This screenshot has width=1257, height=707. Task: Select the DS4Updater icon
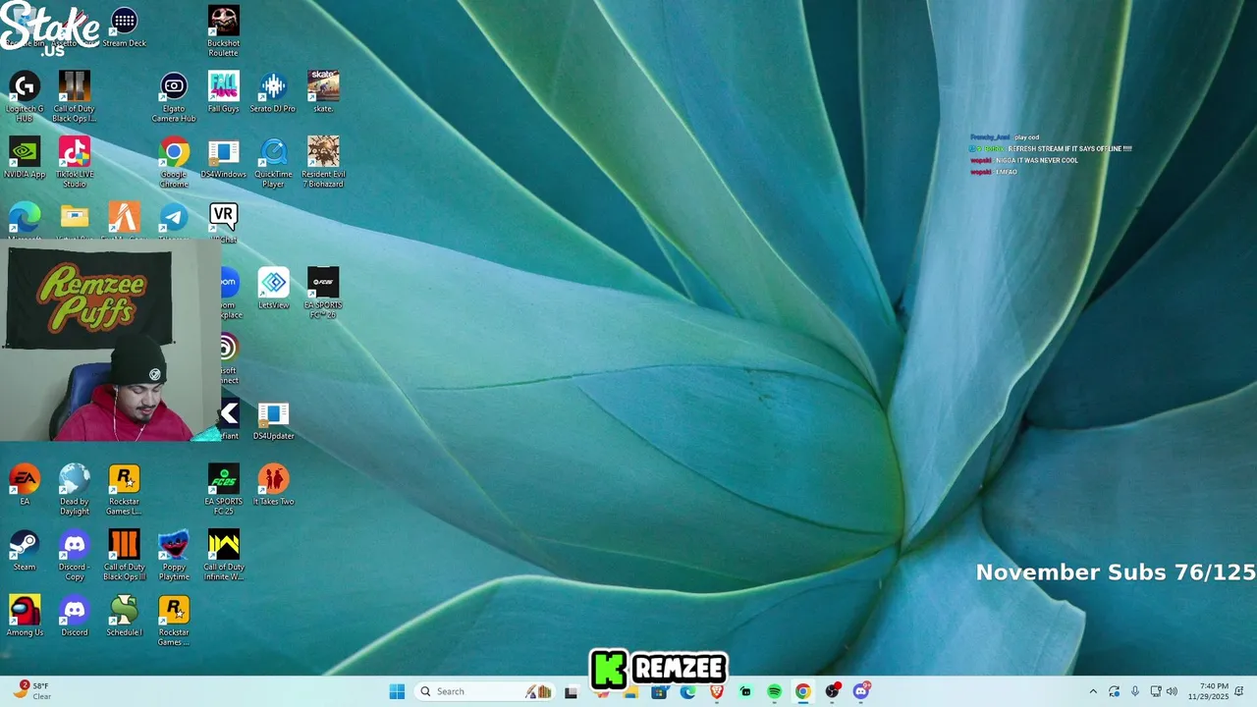(x=273, y=420)
